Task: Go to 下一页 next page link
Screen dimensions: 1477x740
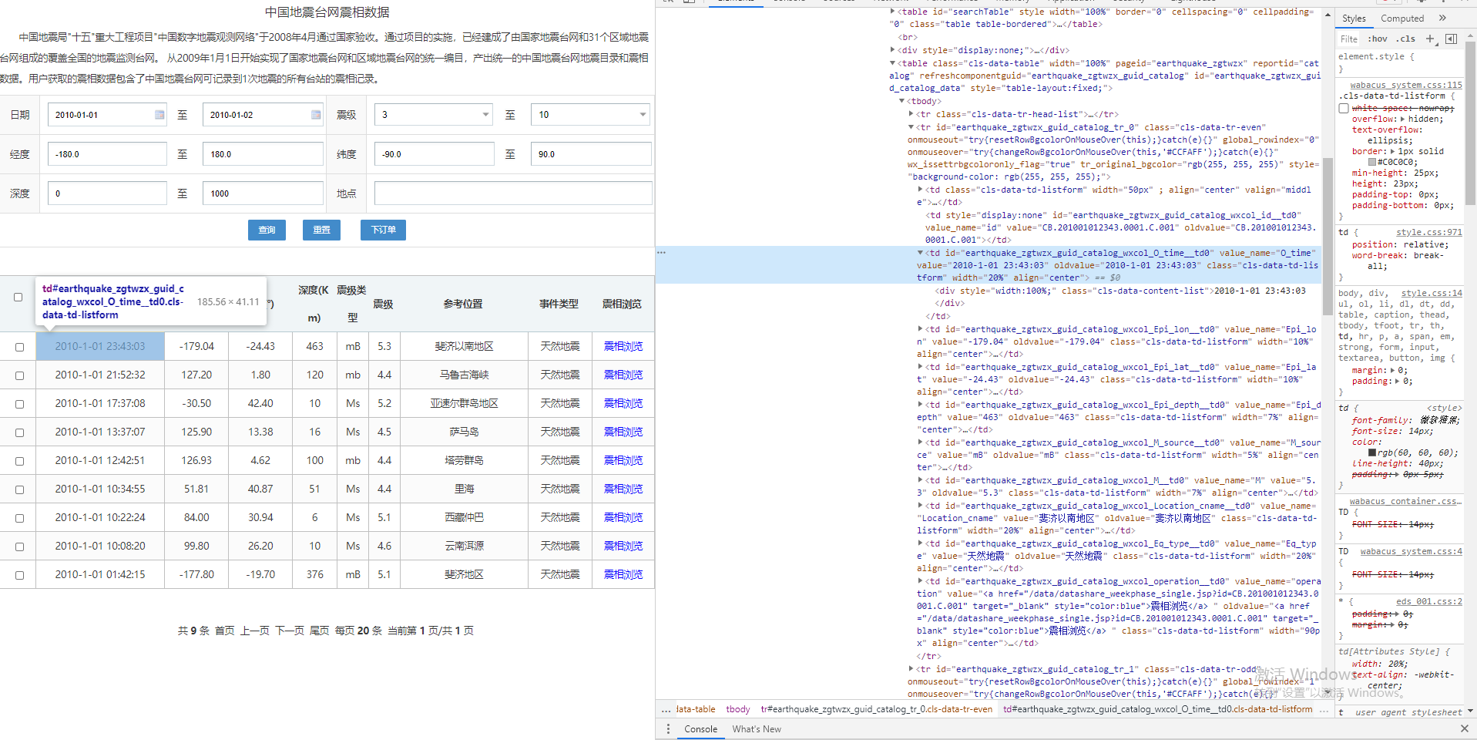Action: 290,631
